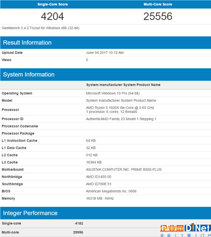Click the Operating System label
The image size is (211, 237).
pyautogui.click(x=17, y=93)
